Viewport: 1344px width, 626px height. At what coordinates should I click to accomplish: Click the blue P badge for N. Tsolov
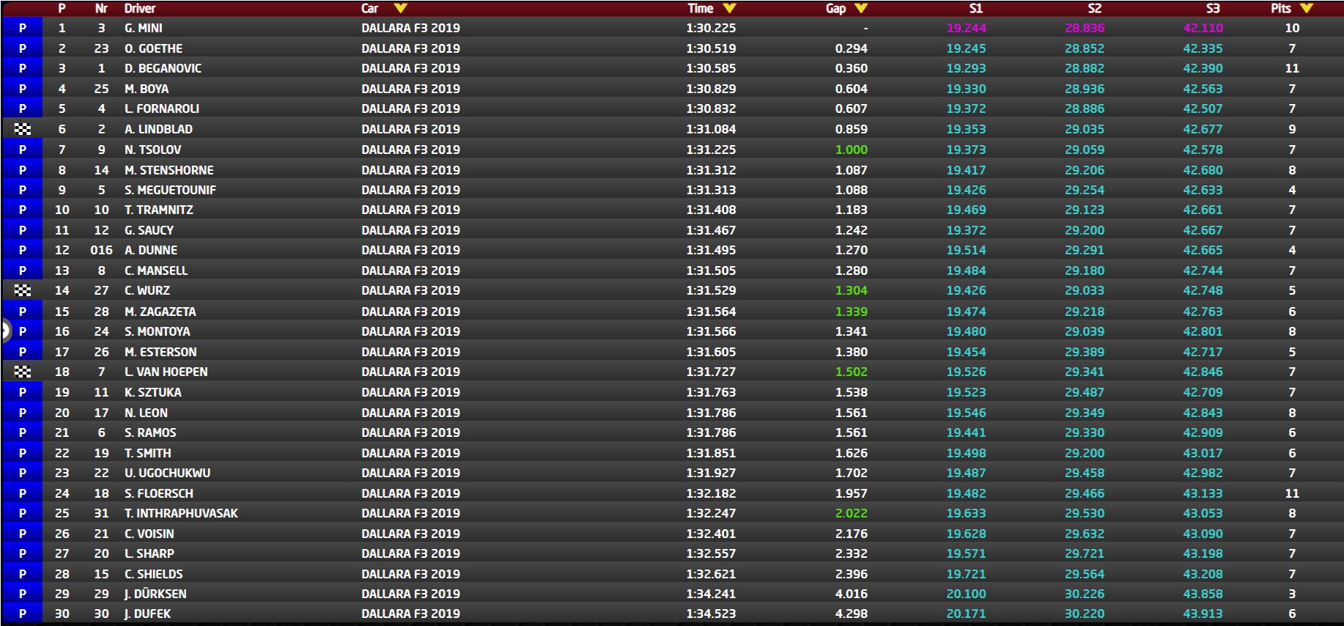point(23,150)
